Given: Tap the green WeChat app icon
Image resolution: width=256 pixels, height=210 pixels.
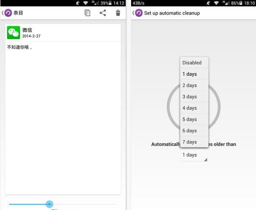Looking at the screenshot, I should 14,33.
